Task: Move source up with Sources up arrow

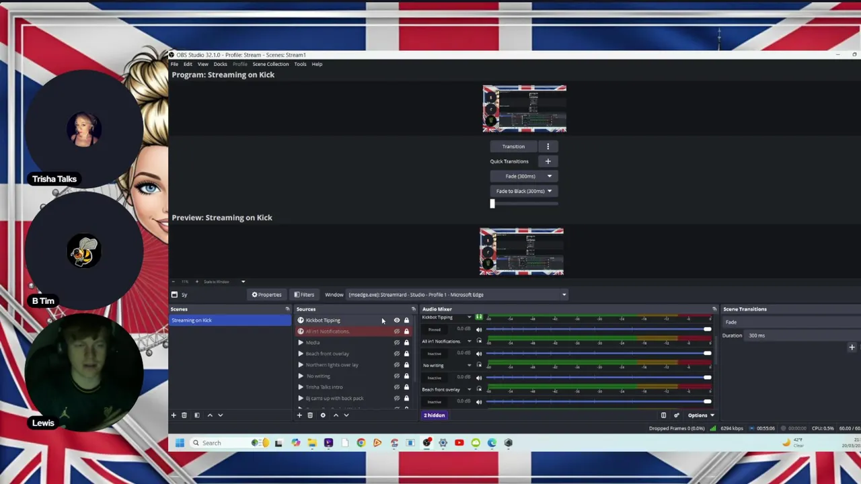Action: [x=336, y=415]
